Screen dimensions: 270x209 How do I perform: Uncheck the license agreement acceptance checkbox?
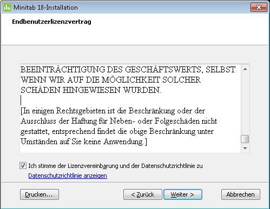coord(23,166)
